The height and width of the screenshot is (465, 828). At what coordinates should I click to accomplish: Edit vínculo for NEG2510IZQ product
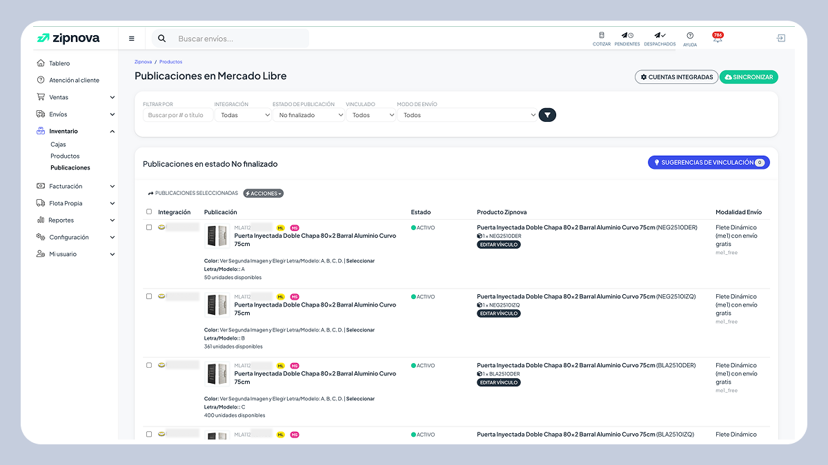[499, 313]
